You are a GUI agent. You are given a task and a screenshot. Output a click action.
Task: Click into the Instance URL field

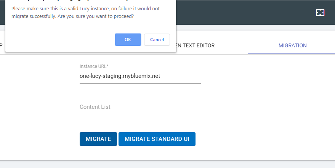click(140, 76)
